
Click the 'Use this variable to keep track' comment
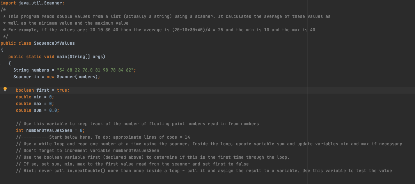(x=137, y=124)
